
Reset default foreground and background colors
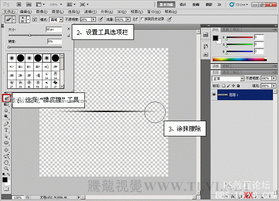tap(4, 174)
